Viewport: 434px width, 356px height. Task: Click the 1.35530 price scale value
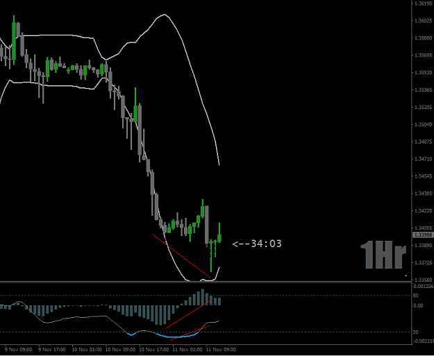424,72
